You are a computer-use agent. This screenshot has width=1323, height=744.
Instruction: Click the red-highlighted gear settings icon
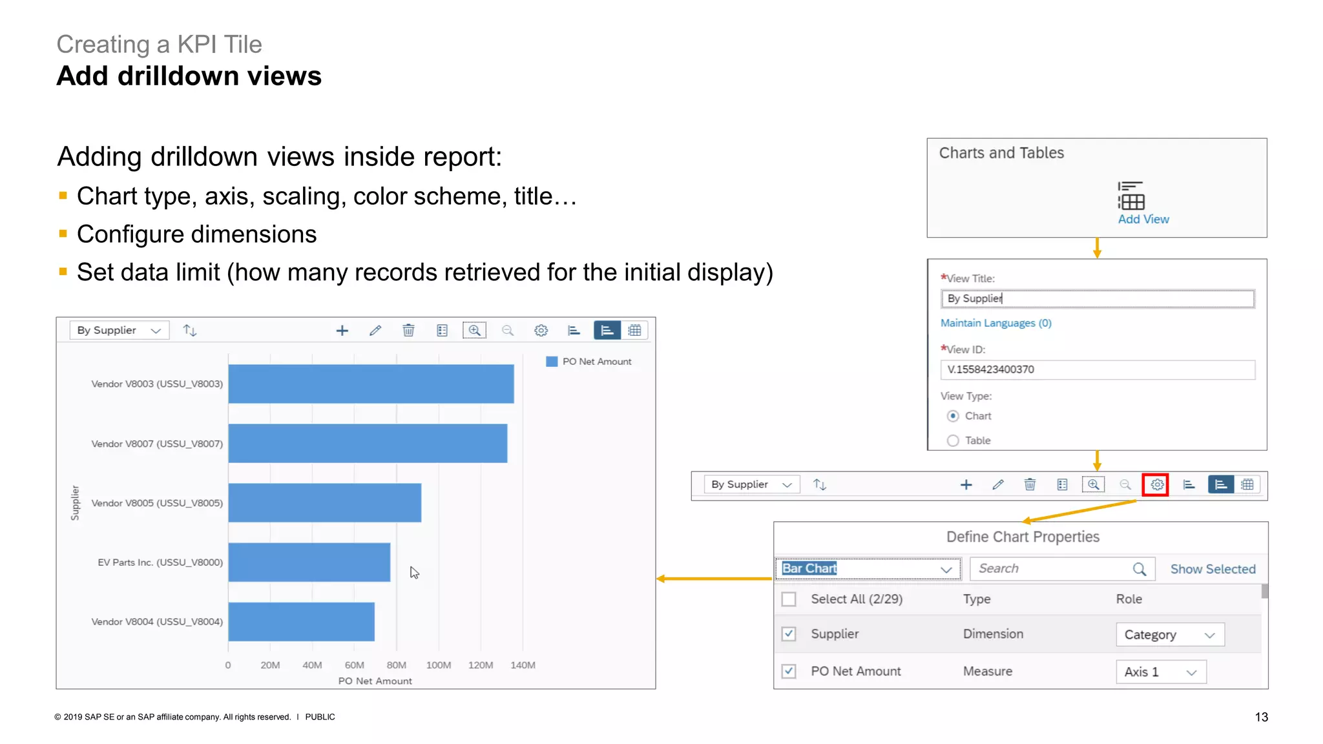1156,484
